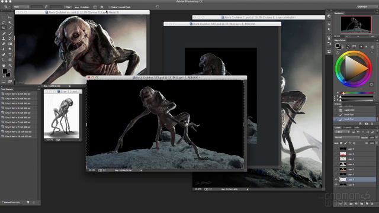Select the Dodge tool
379x213 pixels.
click(10, 49)
